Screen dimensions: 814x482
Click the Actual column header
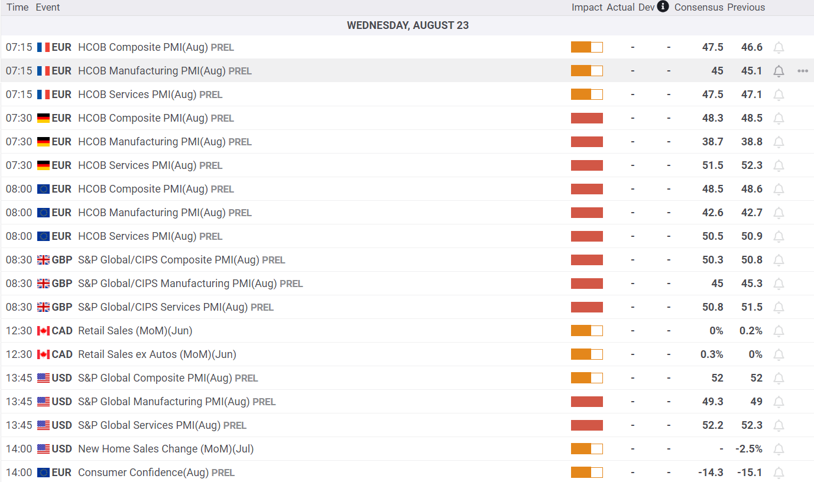pos(621,7)
